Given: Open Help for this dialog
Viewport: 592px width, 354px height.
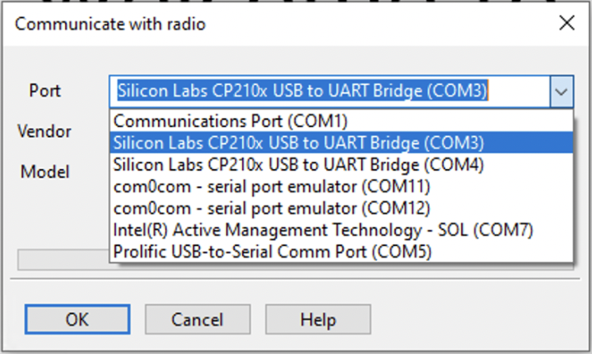Looking at the screenshot, I should click(x=318, y=319).
